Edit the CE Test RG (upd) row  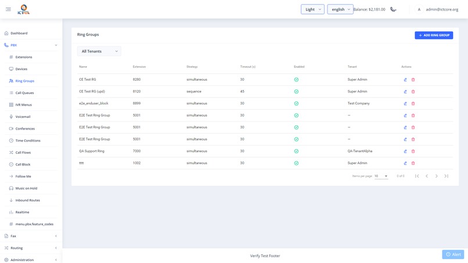point(405,92)
